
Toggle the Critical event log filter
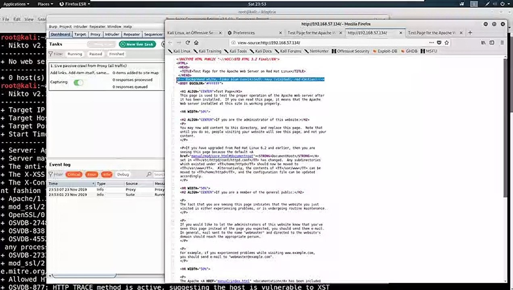coord(74,174)
